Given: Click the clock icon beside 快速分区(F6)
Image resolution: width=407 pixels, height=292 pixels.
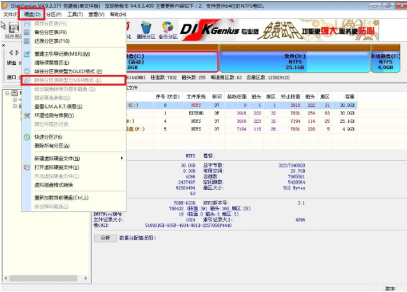Looking at the screenshot, I should click(x=27, y=137).
